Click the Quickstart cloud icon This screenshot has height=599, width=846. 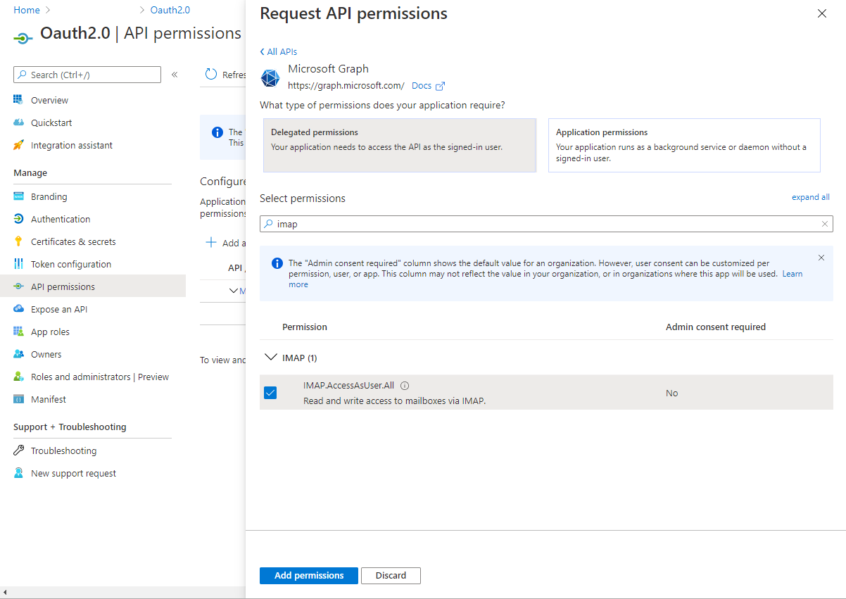coord(18,122)
